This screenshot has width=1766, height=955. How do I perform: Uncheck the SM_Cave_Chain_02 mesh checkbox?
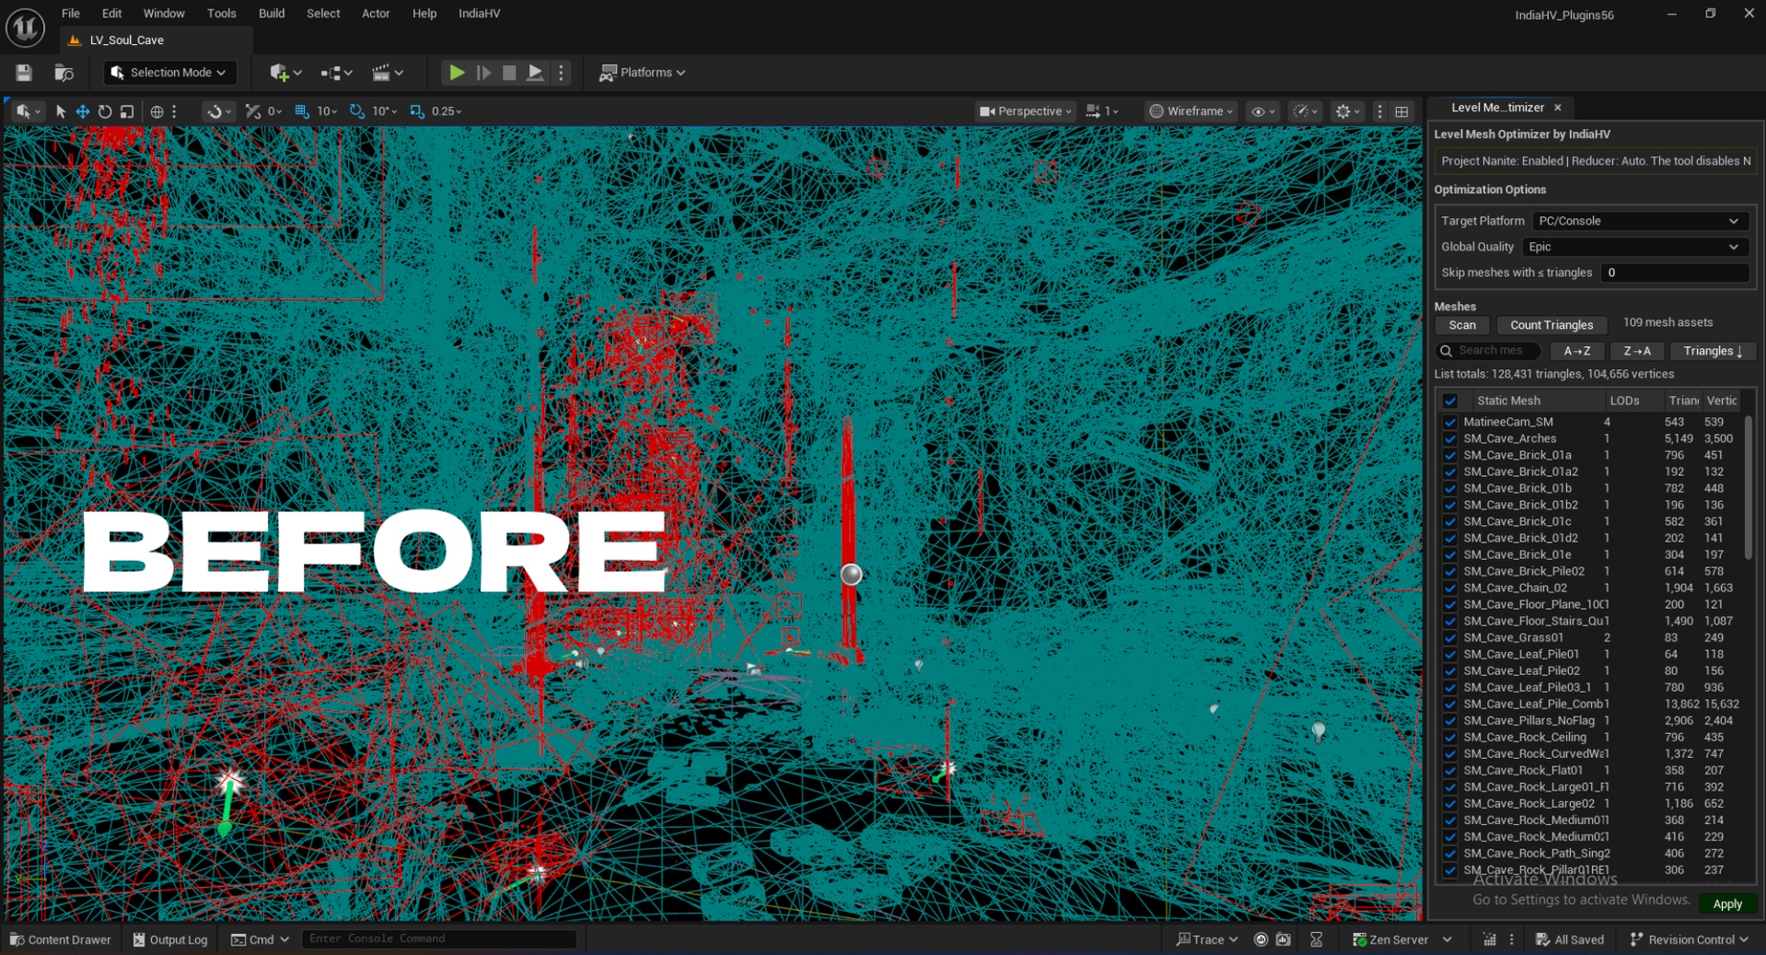(1450, 588)
